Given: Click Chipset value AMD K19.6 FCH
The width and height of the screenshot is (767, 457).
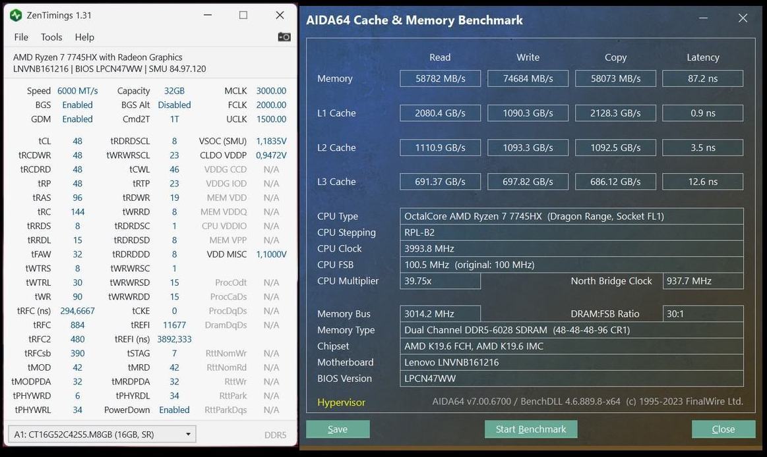Looking at the screenshot, I should pos(572,346).
